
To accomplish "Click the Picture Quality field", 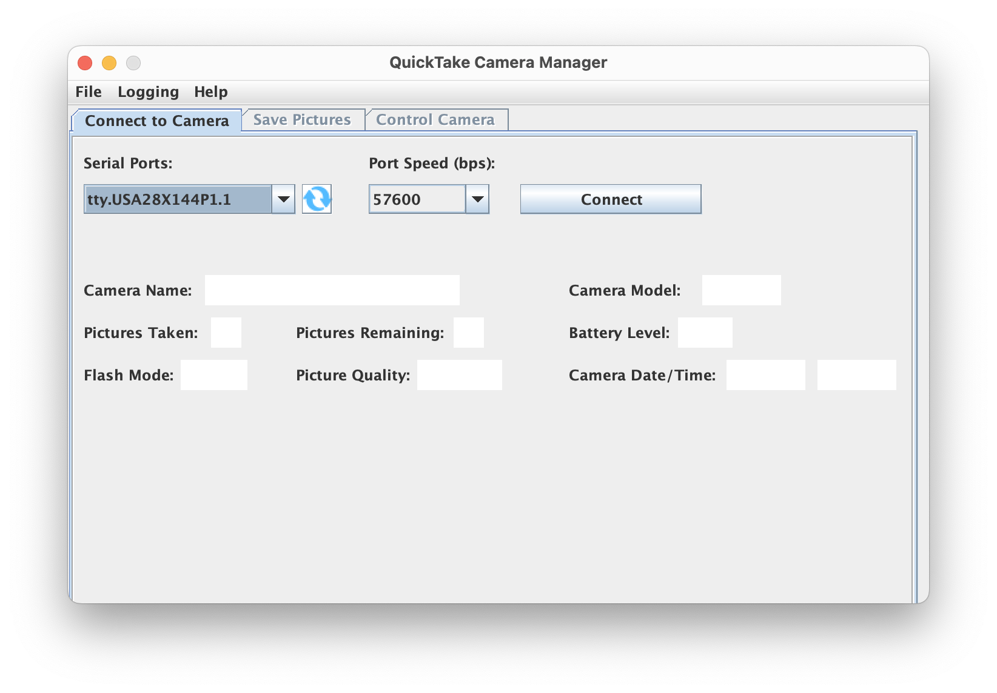I will pyautogui.click(x=459, y=375).
